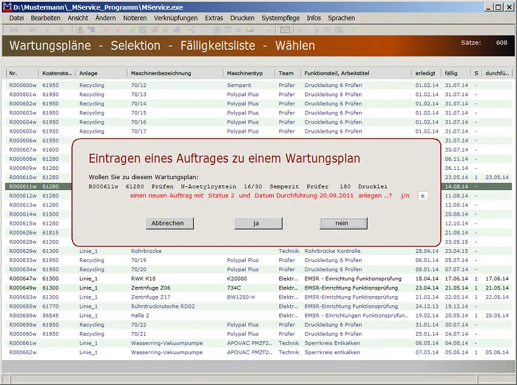
Task: Sort by Maschinenbezeichnung column header
Action: (161, 73)
